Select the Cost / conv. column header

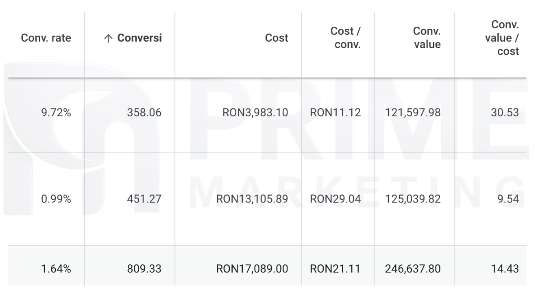tap(345, 38)
